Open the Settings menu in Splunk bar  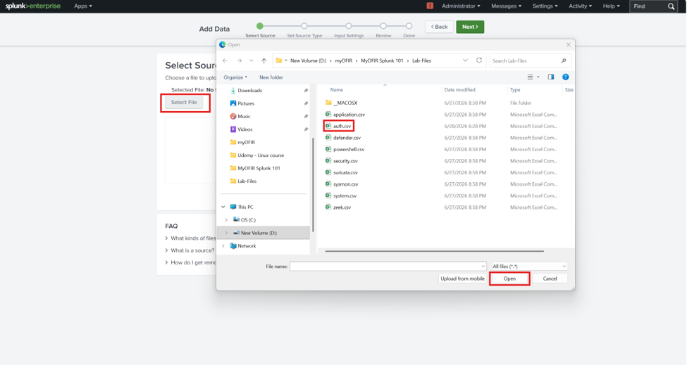[x=545, y=6]
